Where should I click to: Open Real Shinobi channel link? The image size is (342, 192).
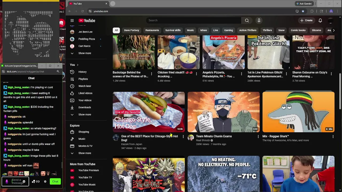click(203, 140)
